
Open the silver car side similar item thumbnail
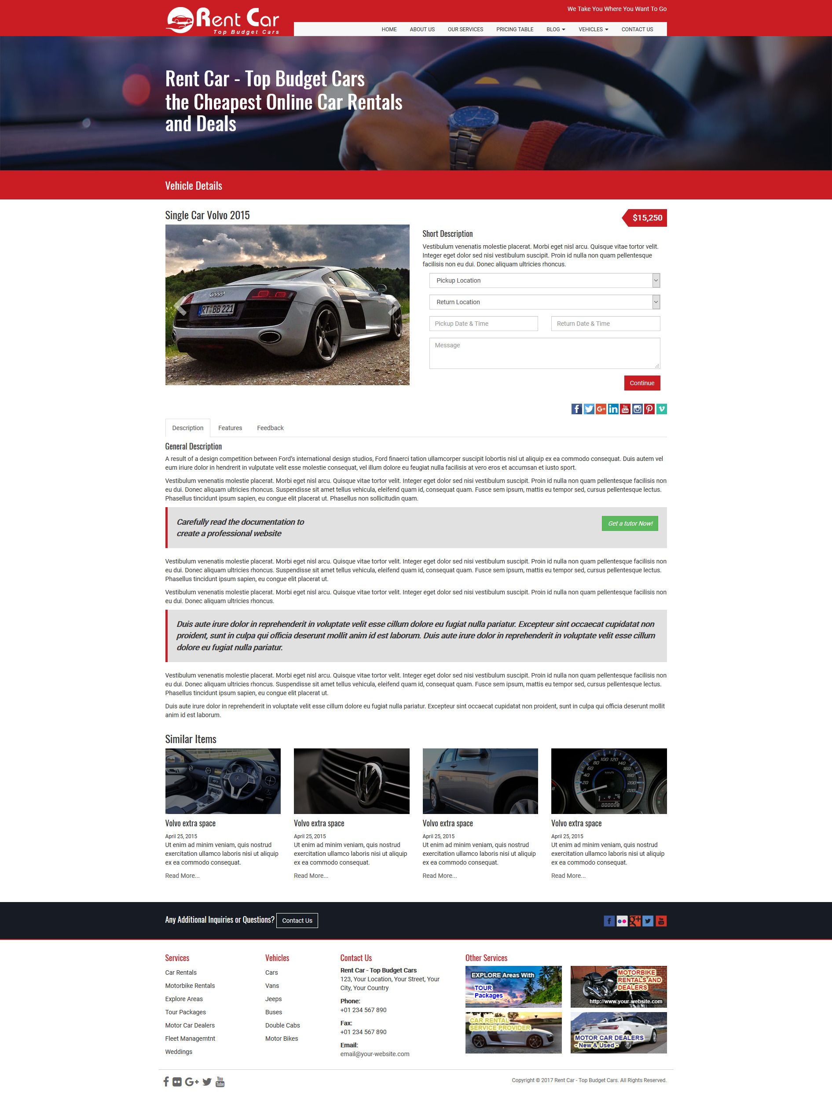(480, 781)
